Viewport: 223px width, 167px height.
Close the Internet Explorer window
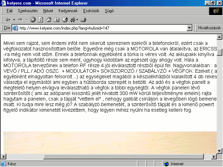[x=220, y=3]
